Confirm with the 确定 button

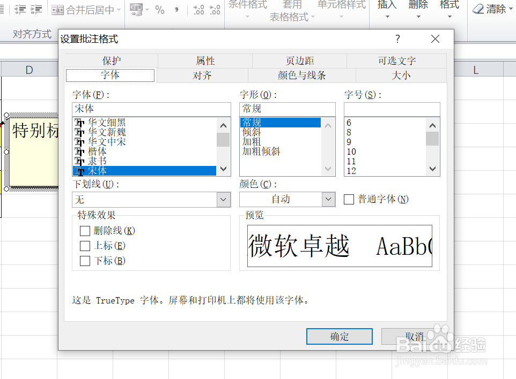(x=339, y=336)
